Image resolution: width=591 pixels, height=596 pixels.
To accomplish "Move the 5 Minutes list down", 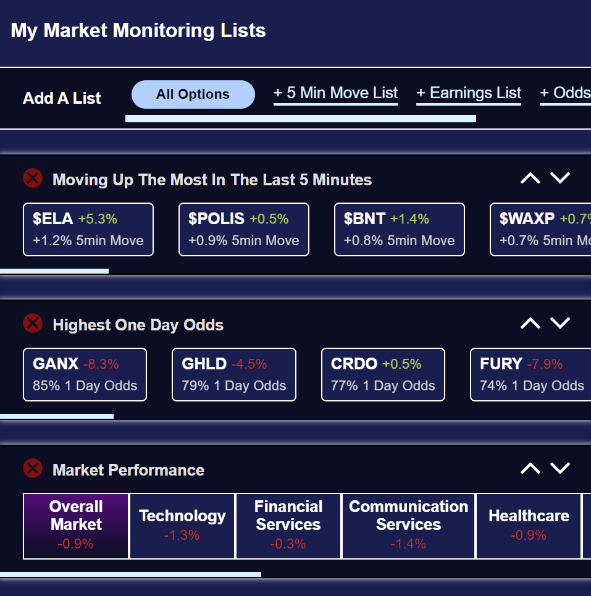I will pos(560,178).
